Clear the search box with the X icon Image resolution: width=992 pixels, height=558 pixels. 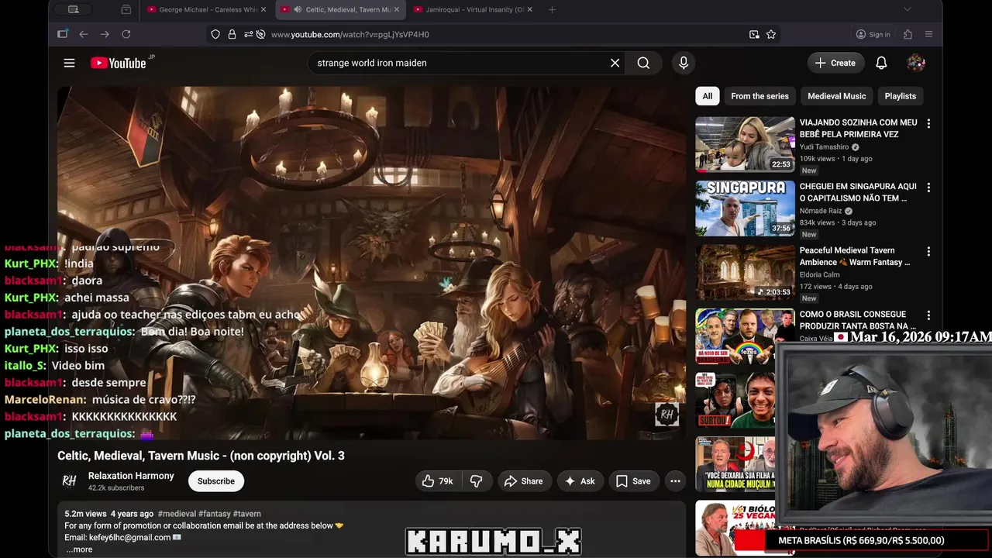(x=615, y=63)
